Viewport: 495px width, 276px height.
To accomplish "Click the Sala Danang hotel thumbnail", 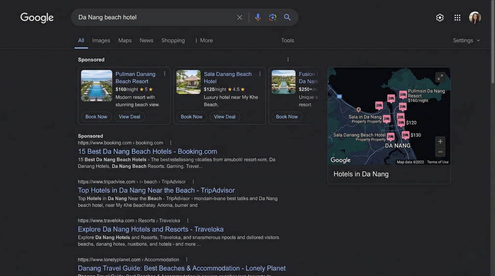I will (189, 82).
